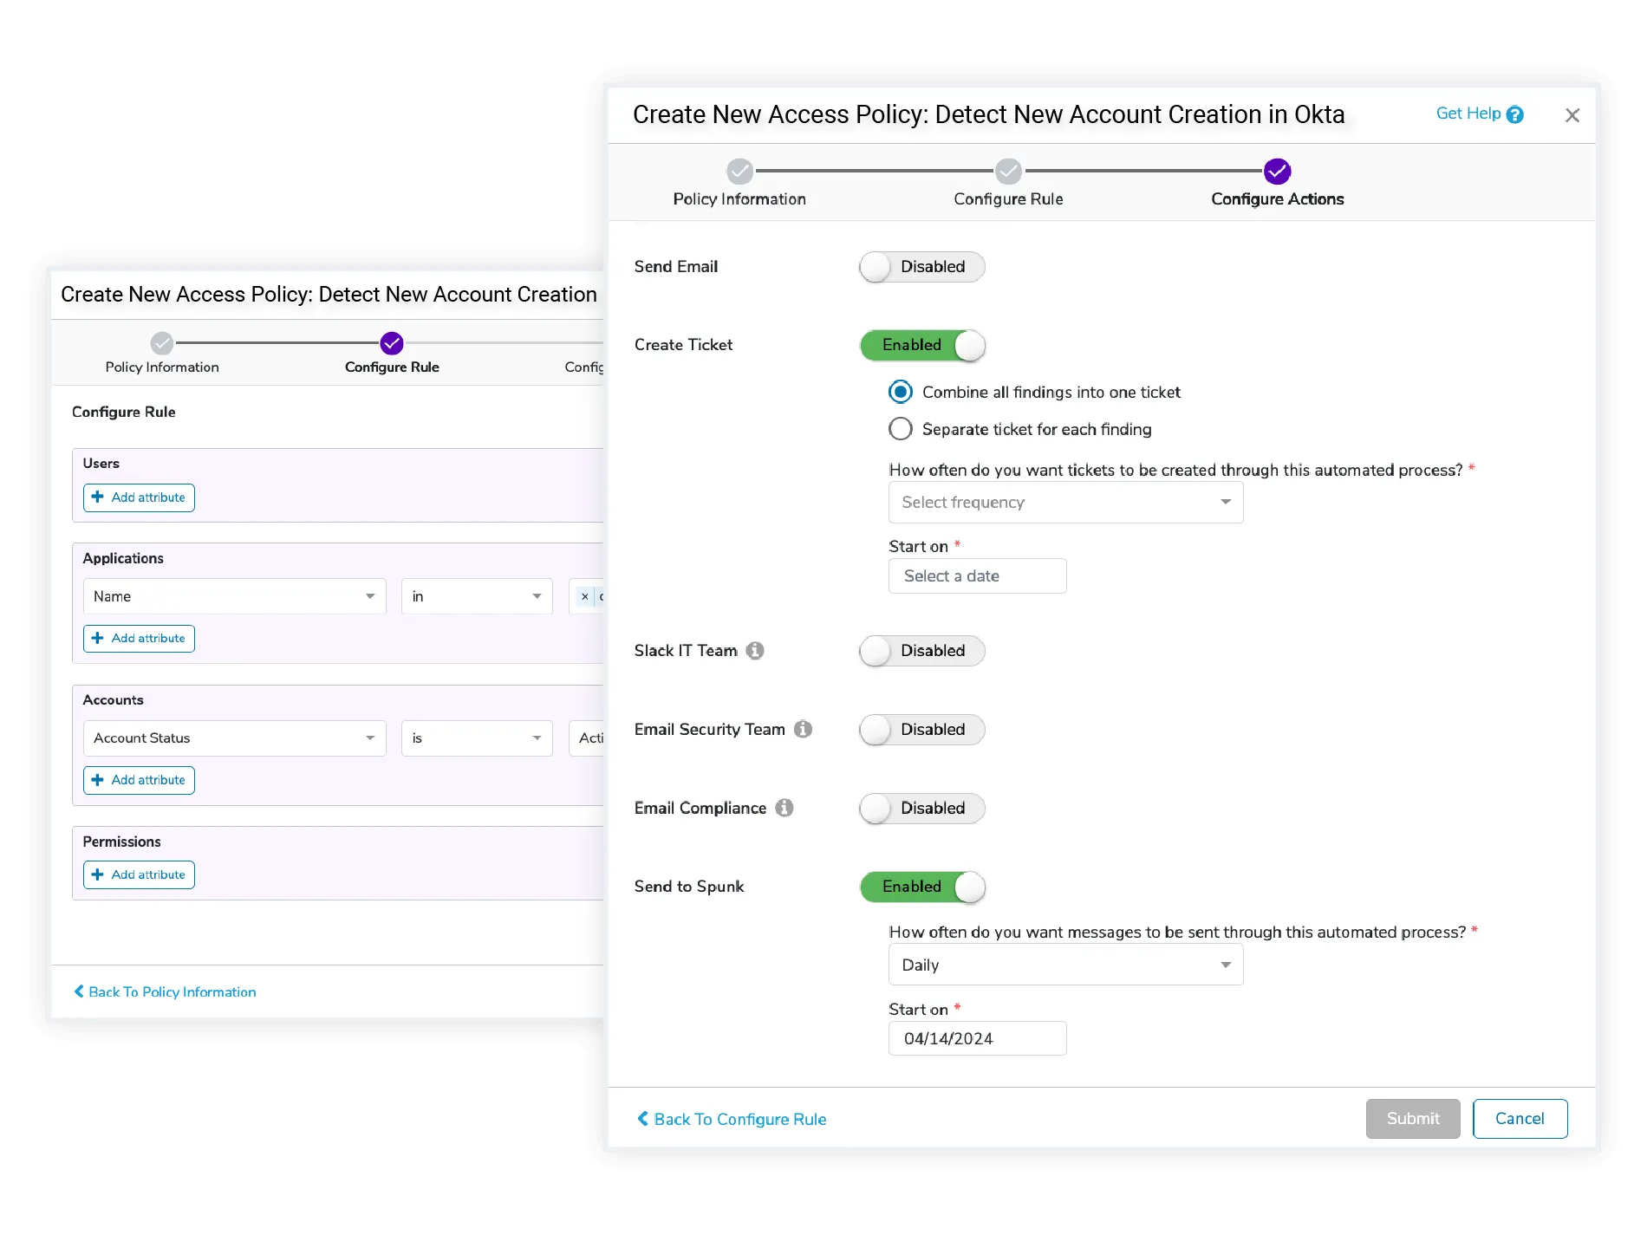Go to Policy Information step in left dialog
Screen dimensions: 1647x1235
coord(162,344)
